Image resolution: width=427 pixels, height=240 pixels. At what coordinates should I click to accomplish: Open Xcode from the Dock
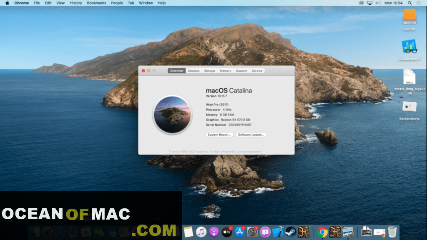[278, 232]
